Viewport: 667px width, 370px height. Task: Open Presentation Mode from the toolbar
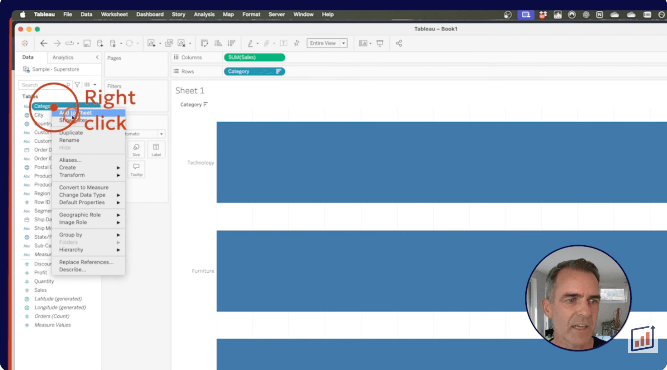380,43
